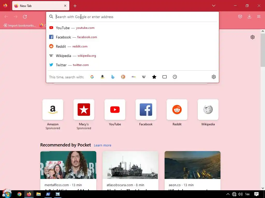This screenshot has width=265, height=198.
Task: Open the notification center icon
Action: pos(256,194)
